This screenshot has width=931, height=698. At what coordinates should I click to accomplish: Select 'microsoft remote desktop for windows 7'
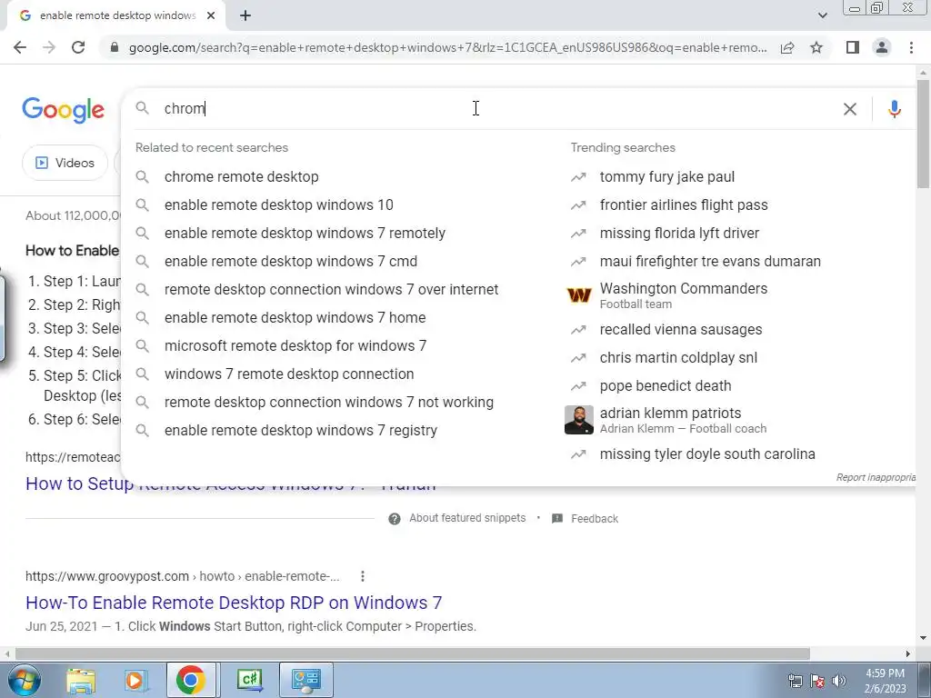295,346
